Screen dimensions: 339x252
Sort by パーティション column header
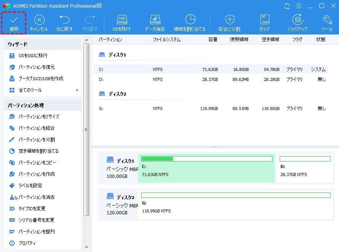pyautogui.click(x=110, y=40)
